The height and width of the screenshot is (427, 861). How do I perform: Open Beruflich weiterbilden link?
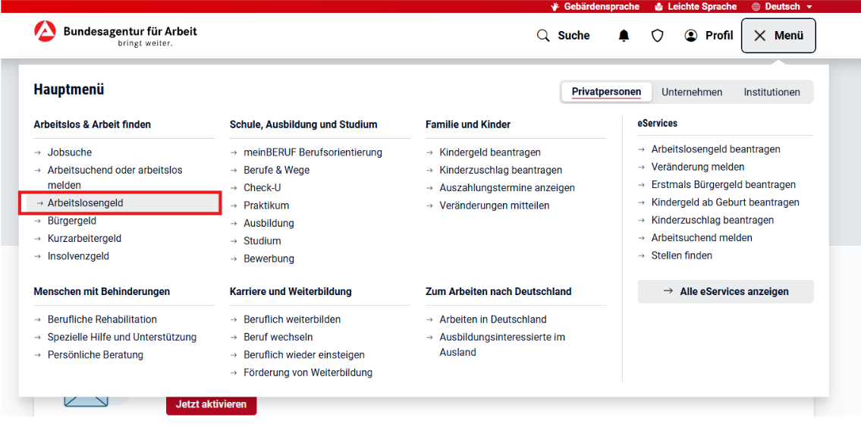click(x=292, y=319)
